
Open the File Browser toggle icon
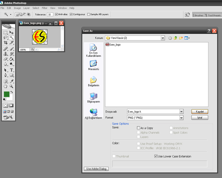(187, 14)
